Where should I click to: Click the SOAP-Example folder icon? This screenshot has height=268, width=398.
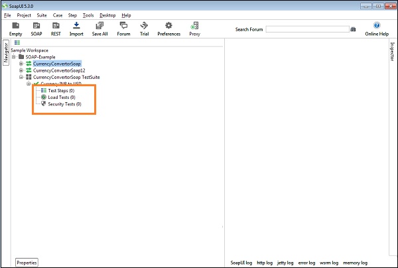(x=21, y=56)
